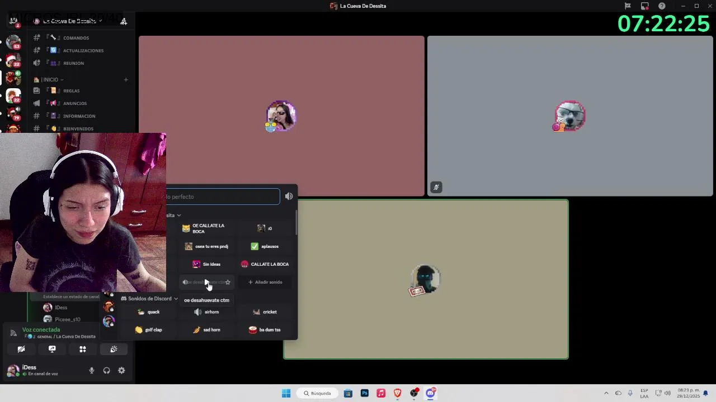
Task: Focus the soundboard search field
Action: [x=223, y=197]
